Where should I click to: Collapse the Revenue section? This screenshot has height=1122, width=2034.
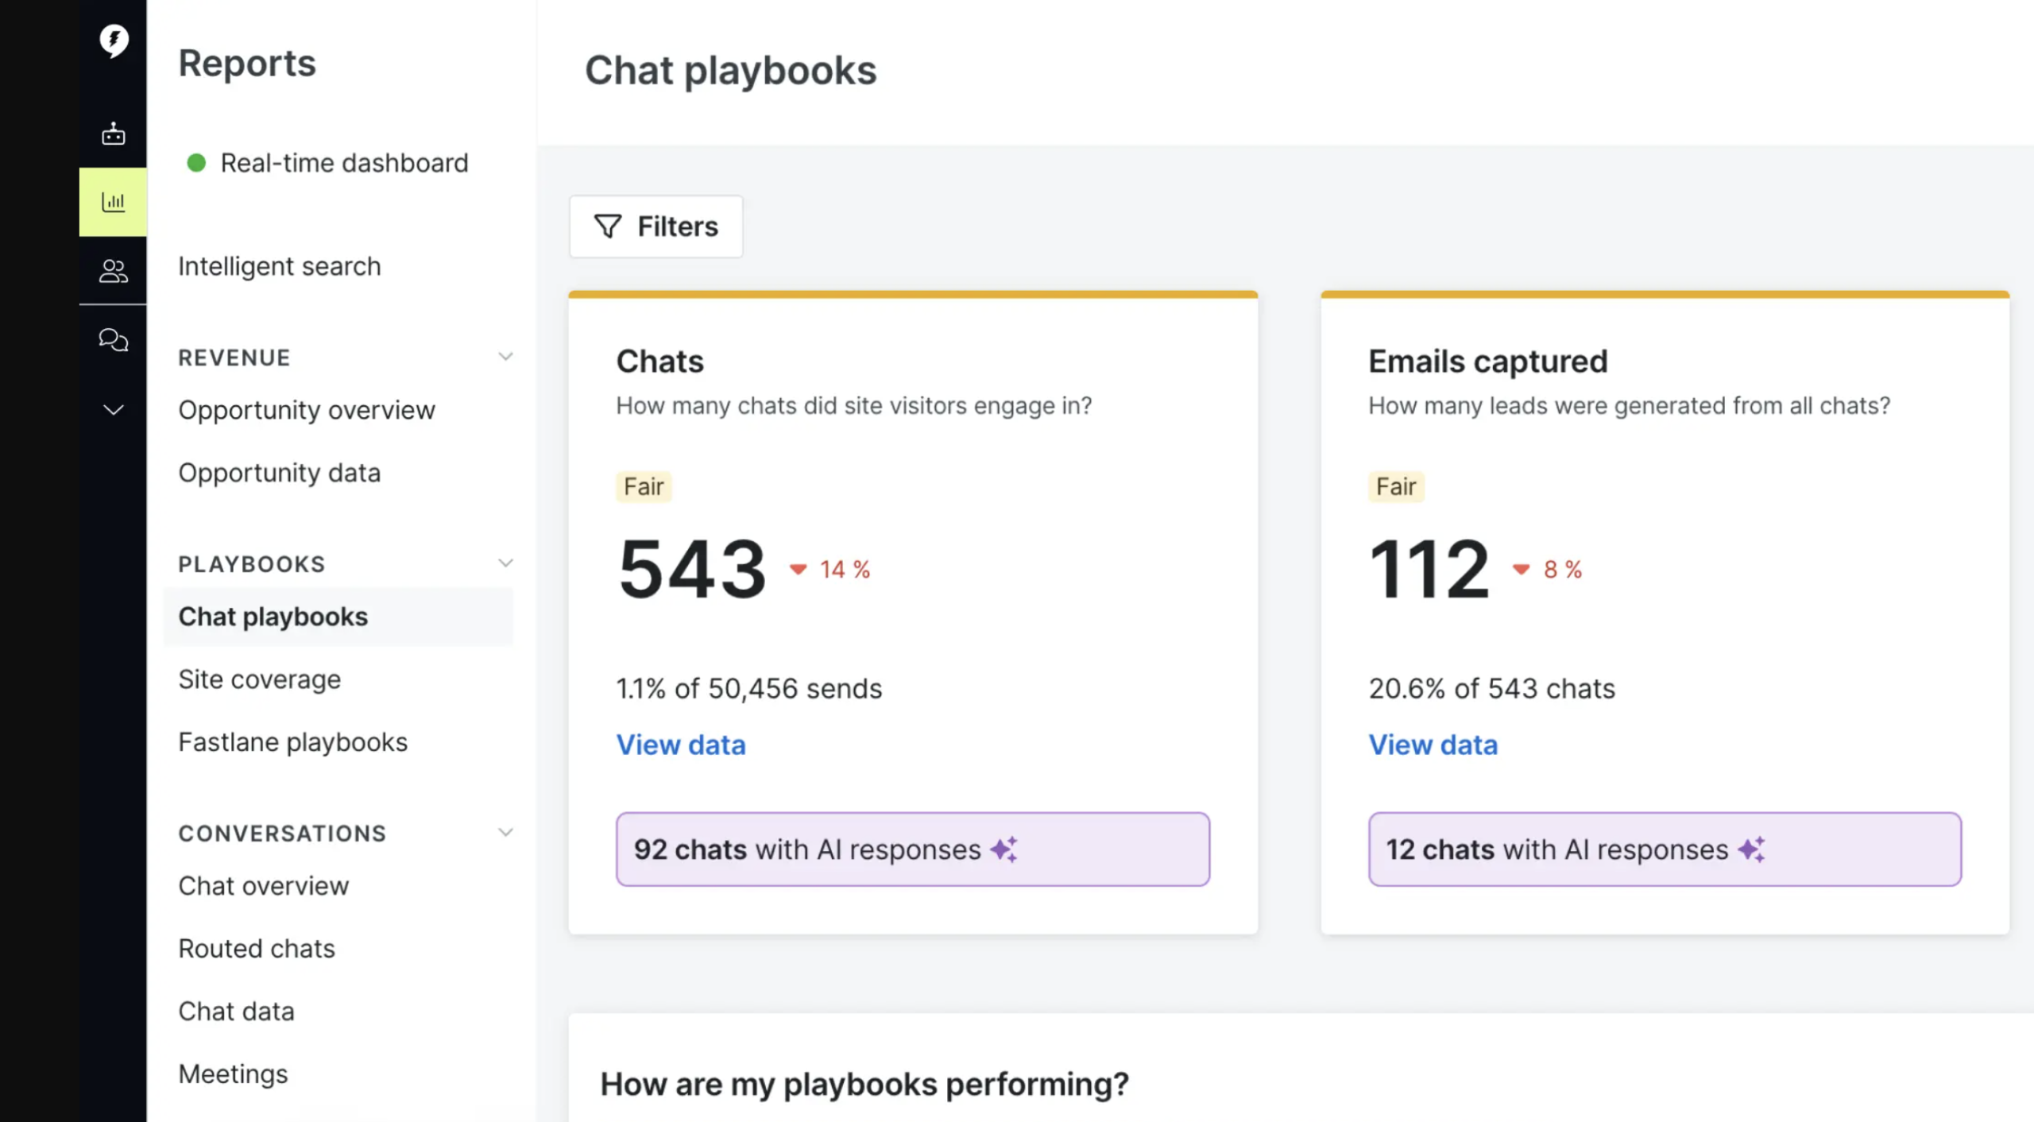point(506,356)
